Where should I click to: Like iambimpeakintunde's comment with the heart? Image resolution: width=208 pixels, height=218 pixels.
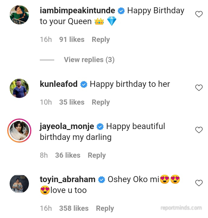pyautogui.click(x=199, y=14)
